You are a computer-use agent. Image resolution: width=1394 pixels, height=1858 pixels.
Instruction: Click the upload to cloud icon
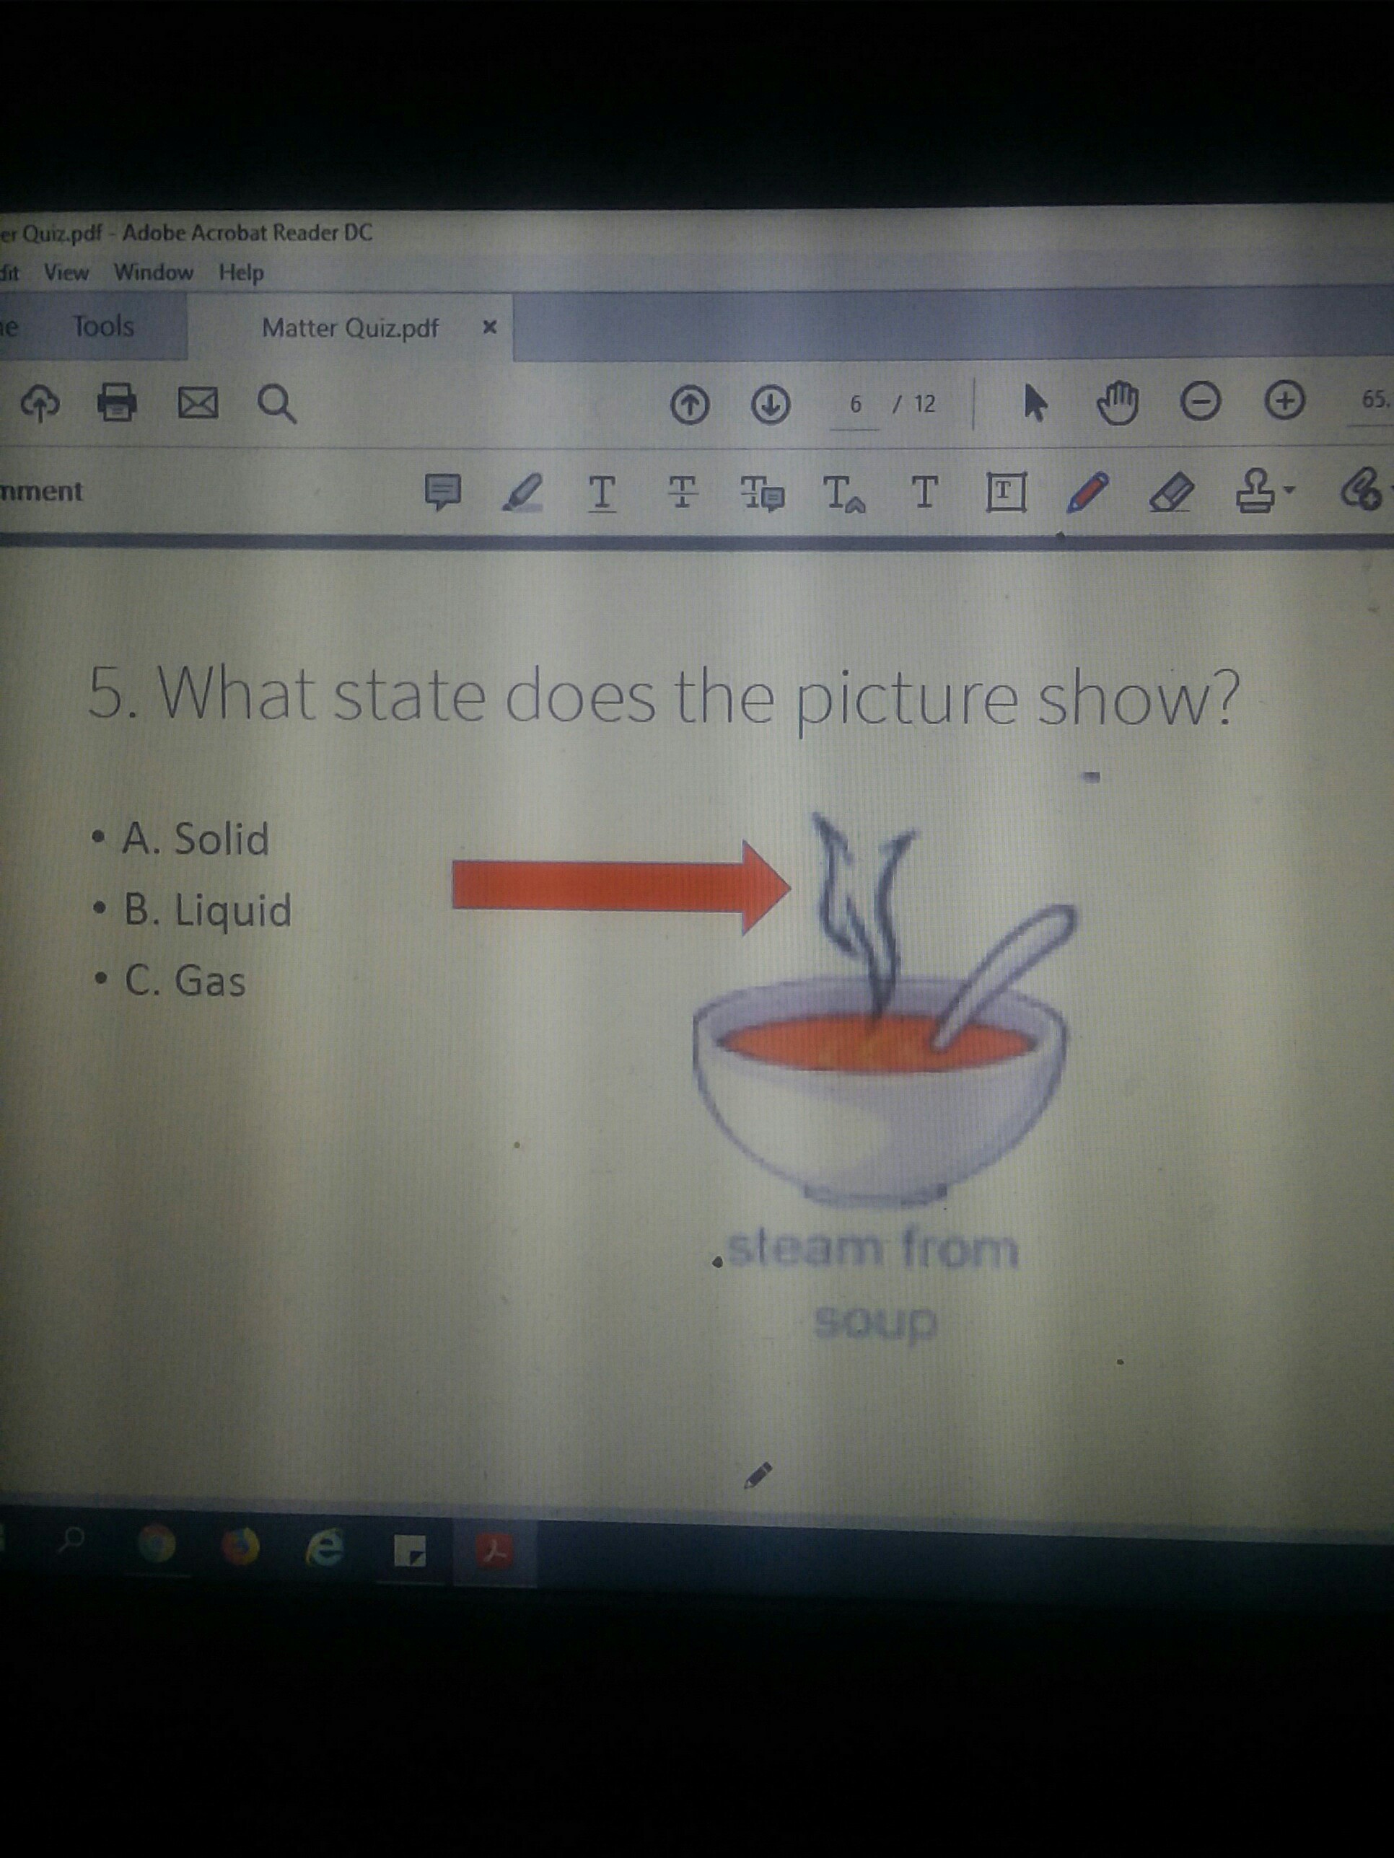(40, 402)
